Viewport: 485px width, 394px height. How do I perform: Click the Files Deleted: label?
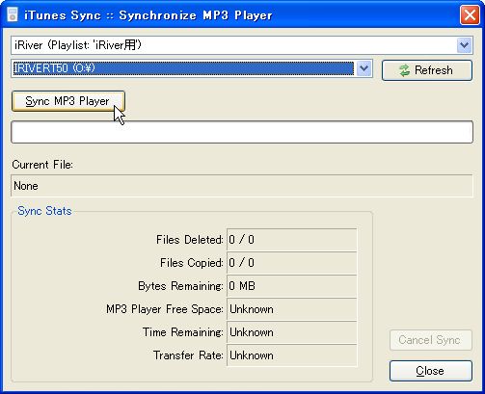click(x=190, y=240)
